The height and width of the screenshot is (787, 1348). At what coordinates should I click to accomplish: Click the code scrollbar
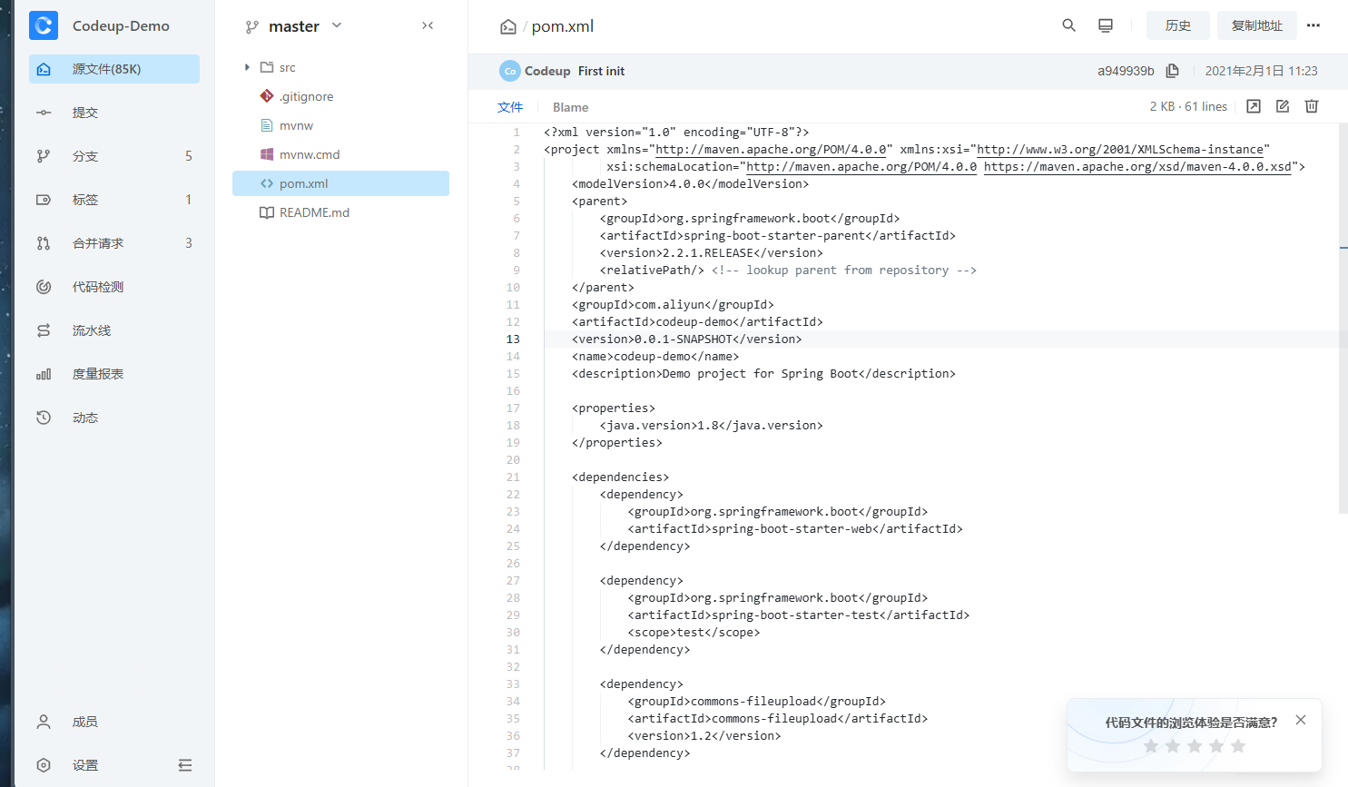pos(1343,318)
